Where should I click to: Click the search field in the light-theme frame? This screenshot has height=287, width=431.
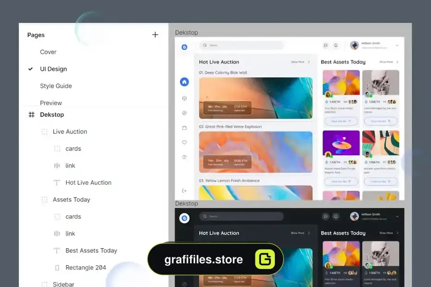[241, 45]
